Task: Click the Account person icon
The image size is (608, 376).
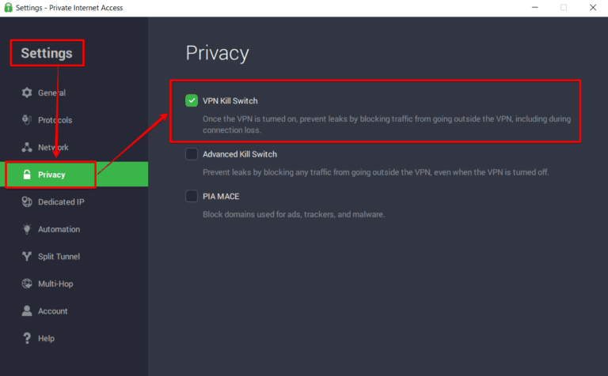Action: pyautogui.click(x=26, y=311)
